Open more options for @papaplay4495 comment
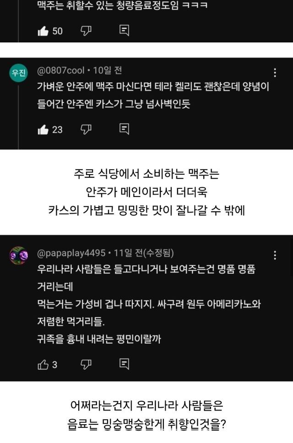293x443 pixels. (x=275, y=255)
